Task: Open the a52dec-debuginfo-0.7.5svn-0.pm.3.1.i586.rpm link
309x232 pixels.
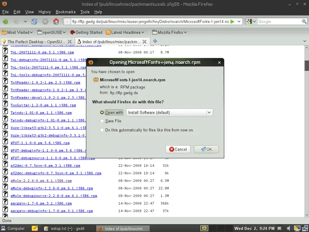Action: pyautogui.click(x=56, y=173)
